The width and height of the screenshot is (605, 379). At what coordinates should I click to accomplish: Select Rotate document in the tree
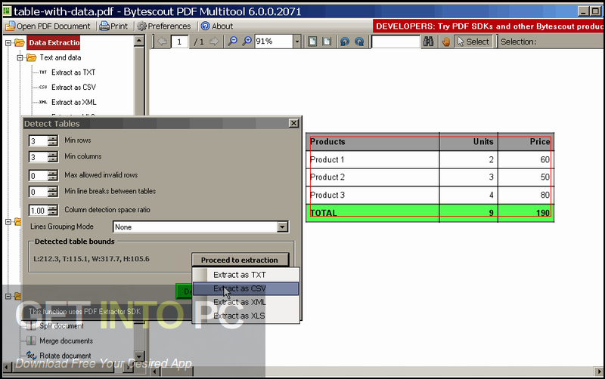pyautogui.click(x=65, y=356)
